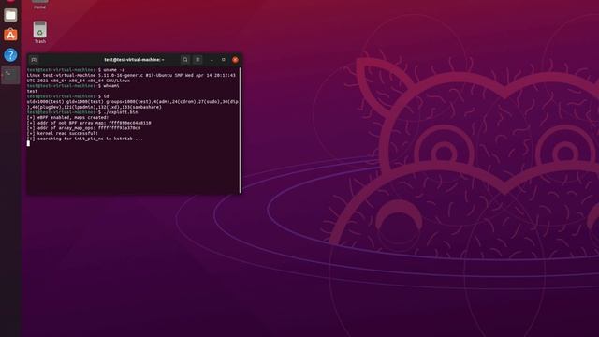Click the terminal cursor block on the last line
The image size is (599, 337).
28,143
